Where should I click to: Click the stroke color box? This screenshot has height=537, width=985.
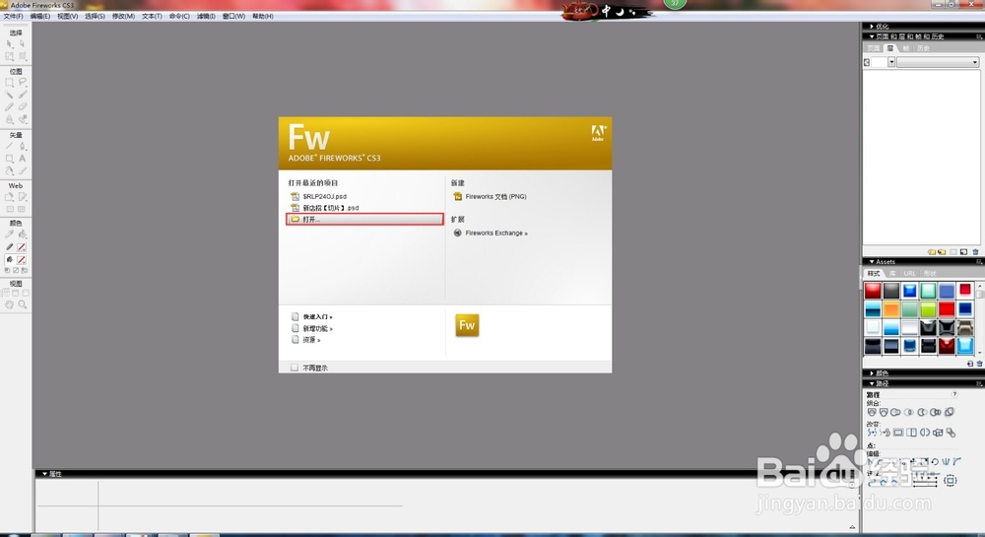point(22,247)
